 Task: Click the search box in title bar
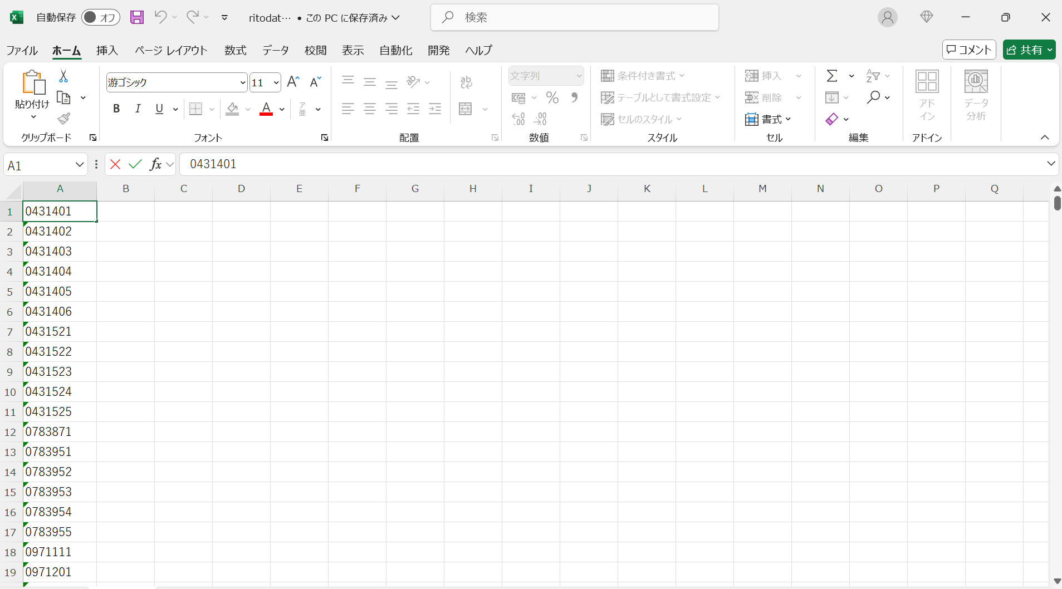coord(574,17)
